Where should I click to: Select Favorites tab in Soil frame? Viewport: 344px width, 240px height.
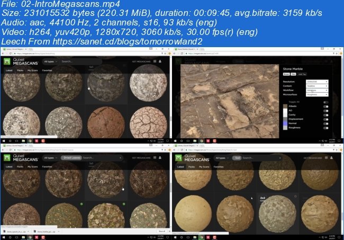219,167
